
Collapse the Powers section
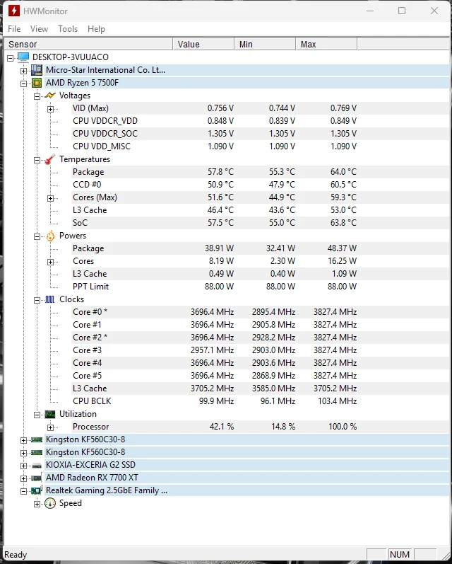37,236
